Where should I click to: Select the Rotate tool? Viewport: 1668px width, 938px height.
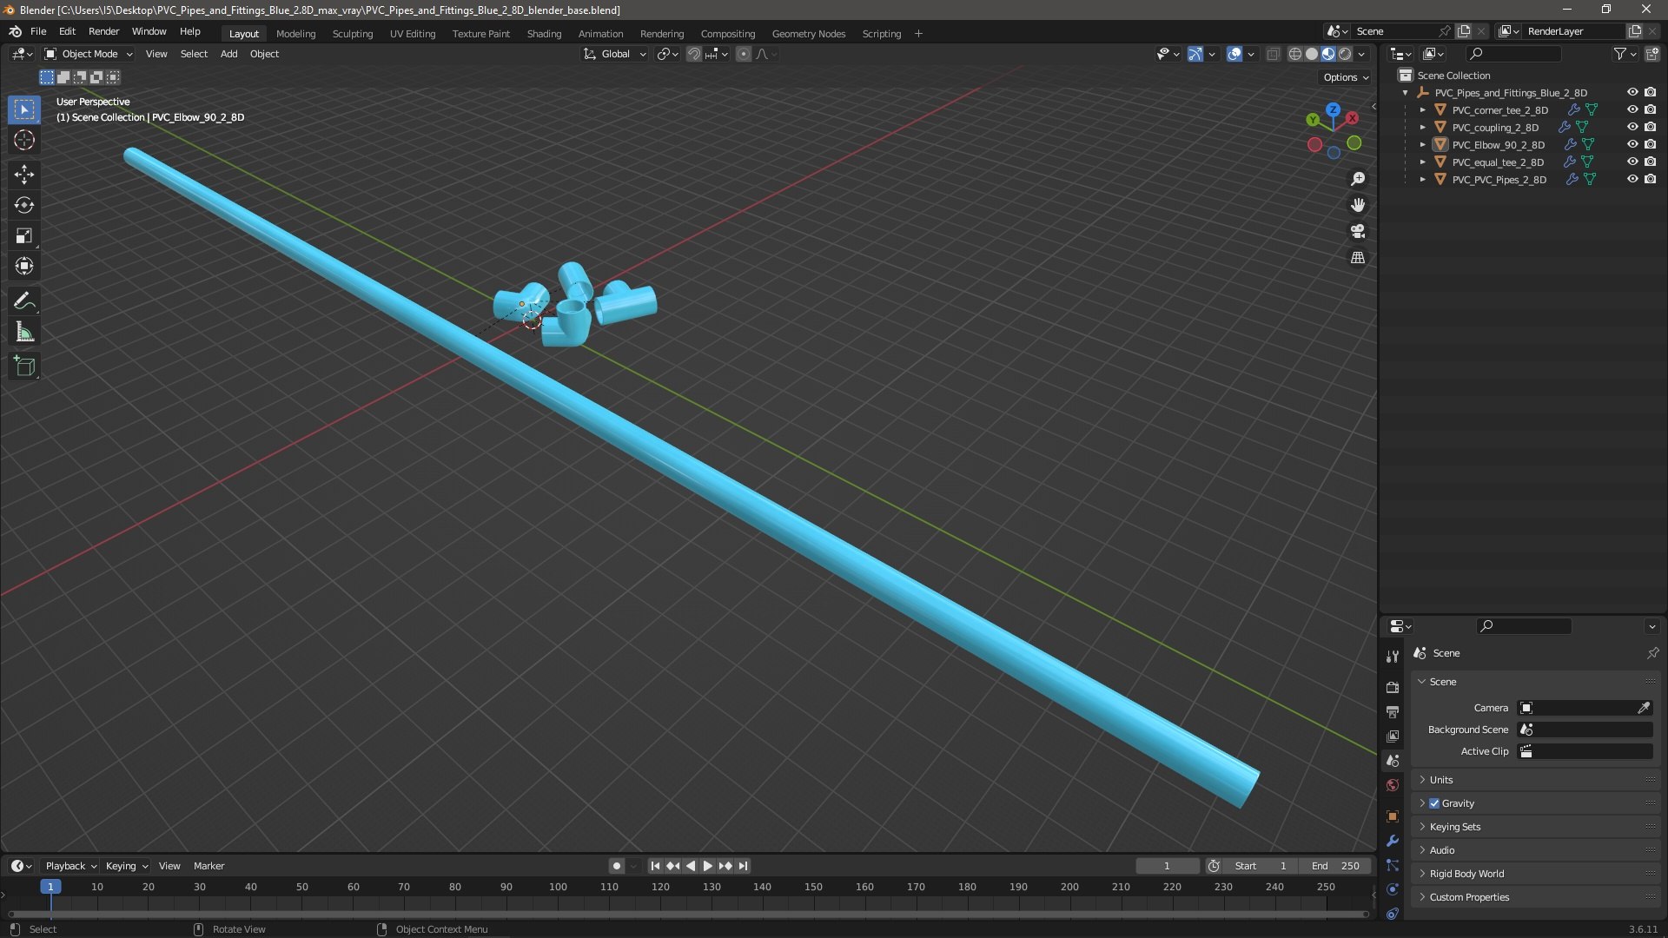tap(24, 205)
